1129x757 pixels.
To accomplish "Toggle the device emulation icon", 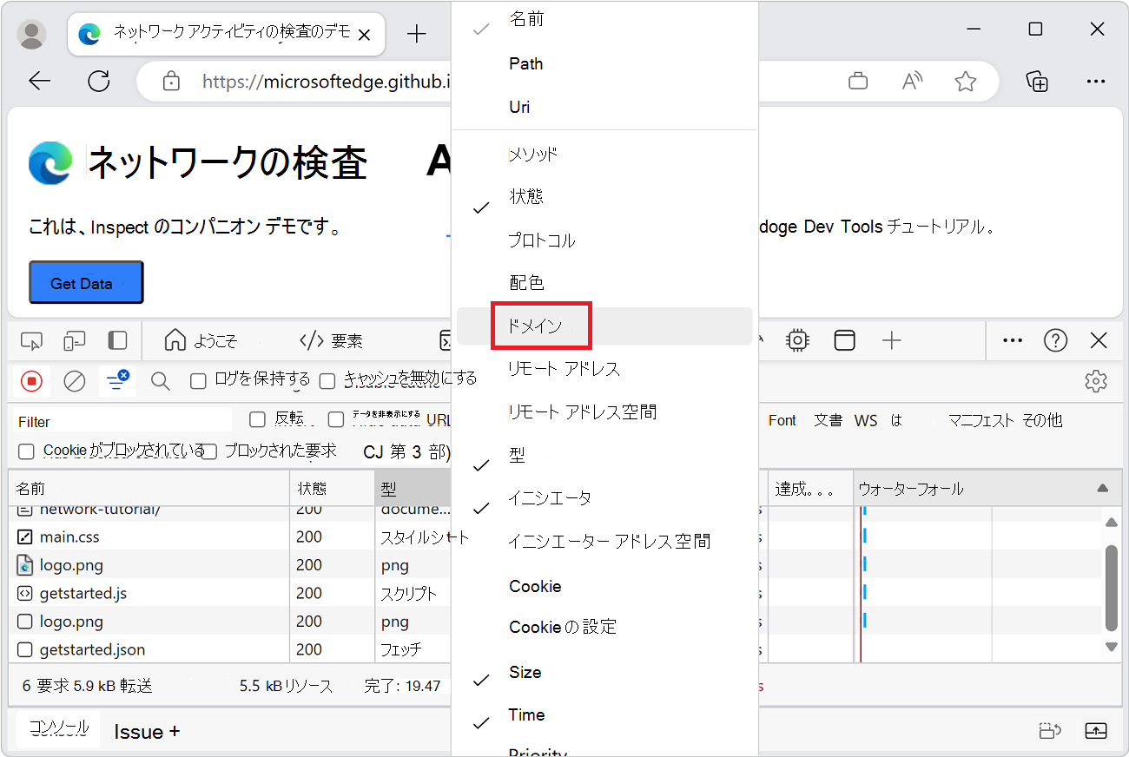I will (x=74, y=340).
